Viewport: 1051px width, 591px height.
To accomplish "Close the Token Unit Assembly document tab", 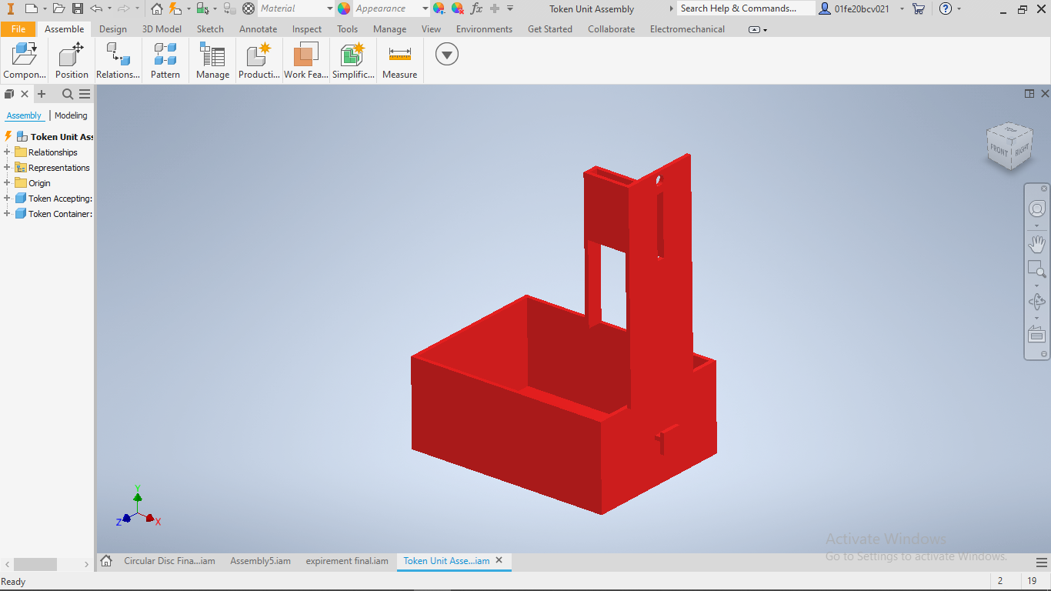I will click(499, 561).
